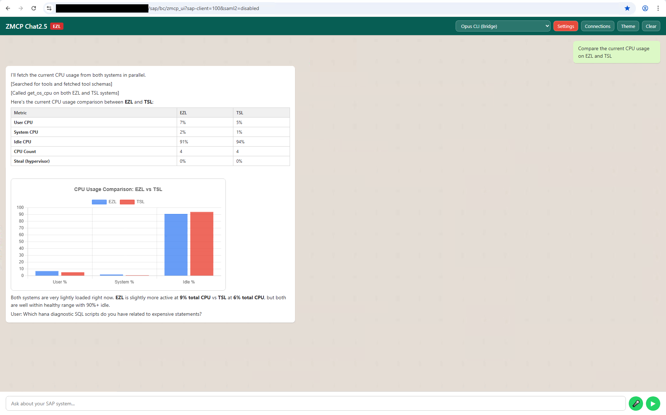Screen dimensions: 666x415
Task: Click the 94% TSL Idle CPU value
Action: click(240, 142)
